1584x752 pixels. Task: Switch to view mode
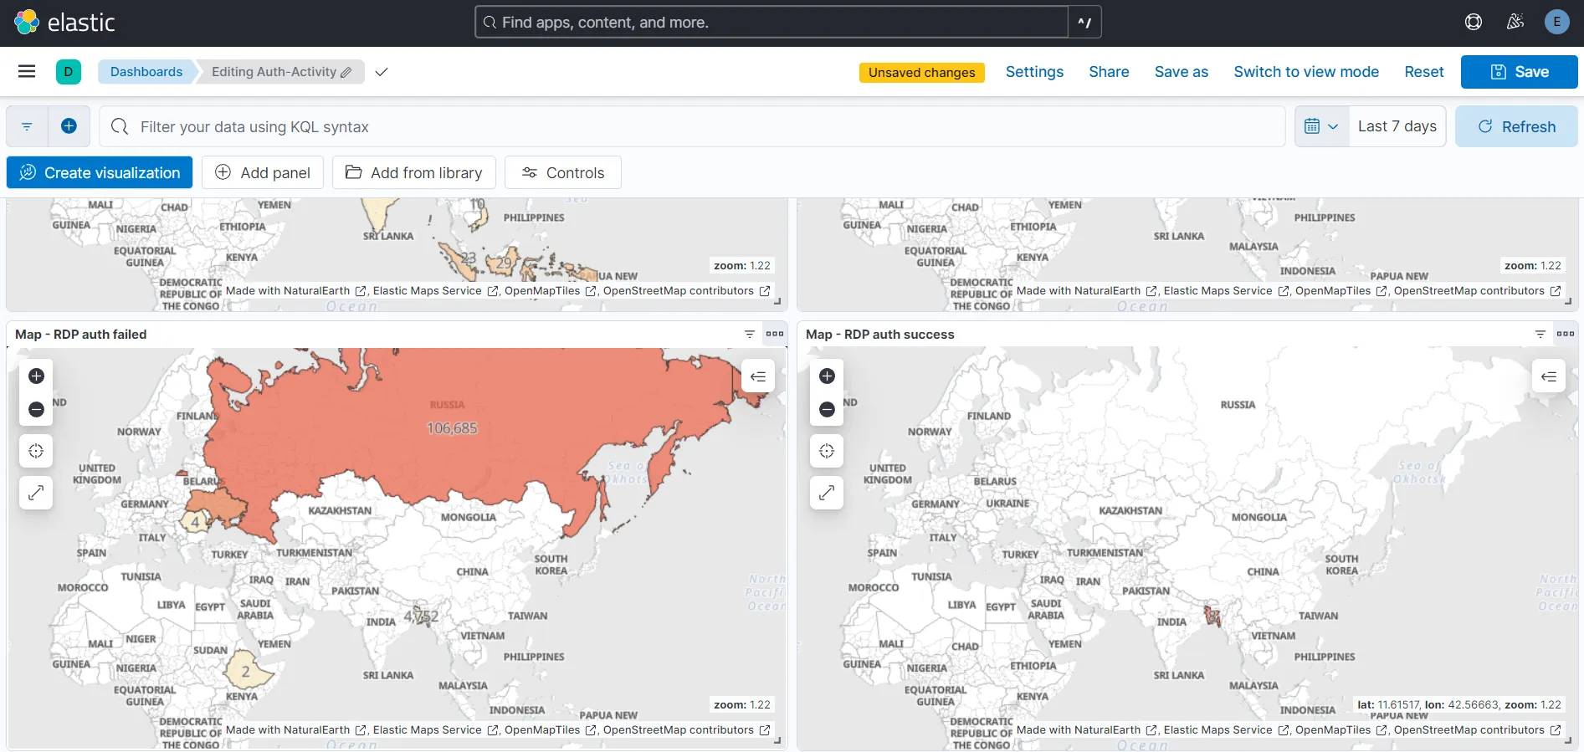point(1306,72)
